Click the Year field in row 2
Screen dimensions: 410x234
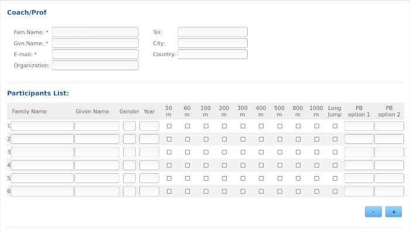pos(149,139)
